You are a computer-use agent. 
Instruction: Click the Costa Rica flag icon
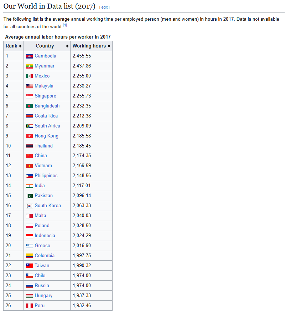(x=29, y=116)
